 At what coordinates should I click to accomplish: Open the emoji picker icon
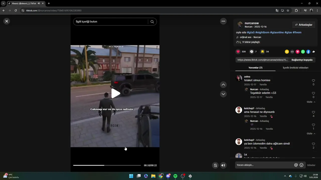point(301,165)
